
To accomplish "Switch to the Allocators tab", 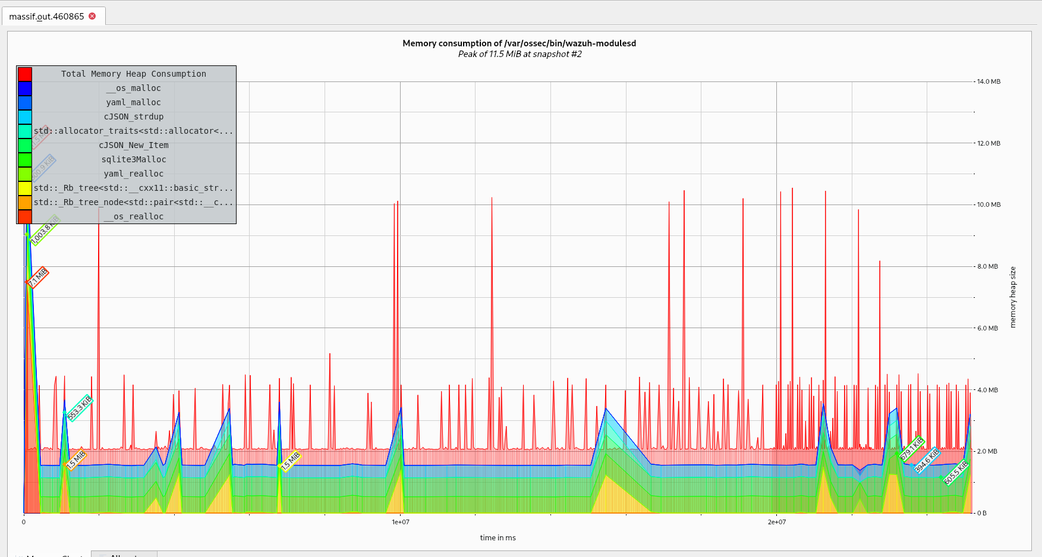I will tap(124, 555).
